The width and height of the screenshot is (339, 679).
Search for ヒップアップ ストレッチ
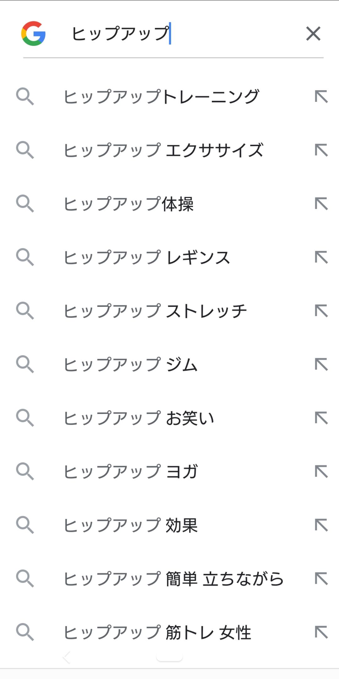pyautogui.click(x=155, y=311)
